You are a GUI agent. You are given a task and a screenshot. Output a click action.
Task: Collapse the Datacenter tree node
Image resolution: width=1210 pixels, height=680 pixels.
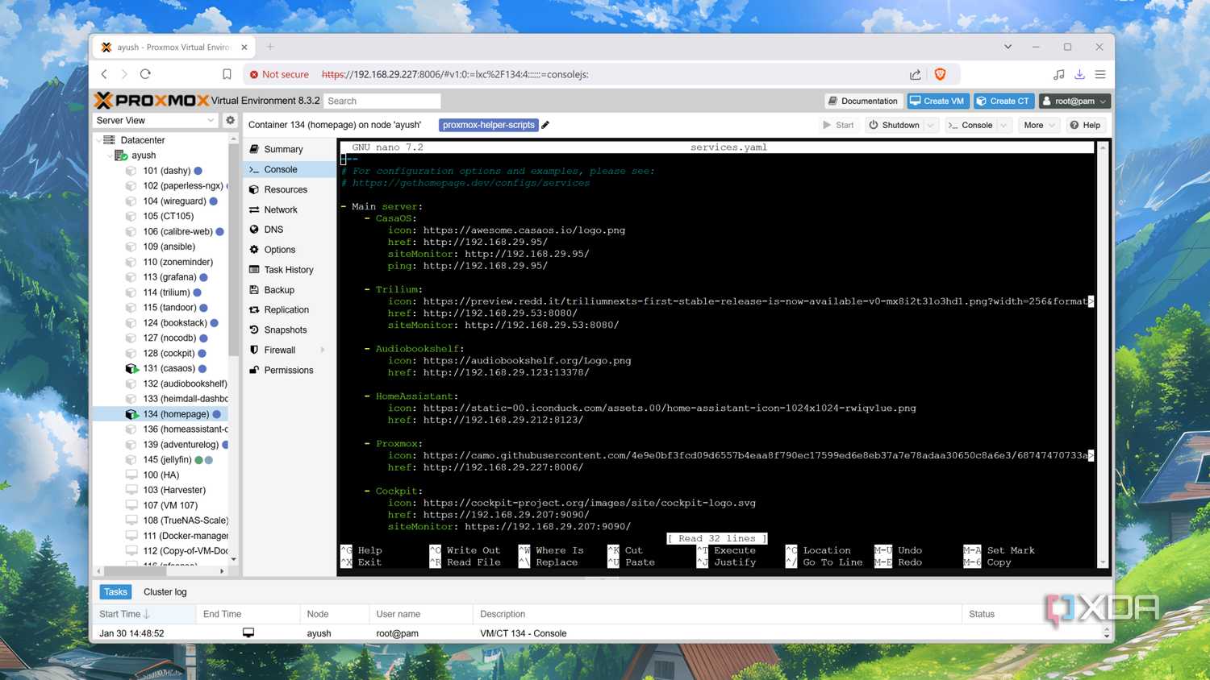[x=99, y=140]
